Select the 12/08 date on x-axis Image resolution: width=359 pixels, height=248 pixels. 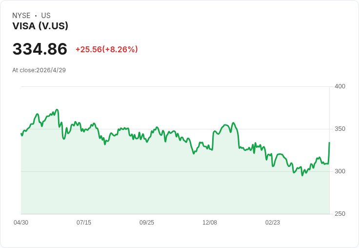[210, 223]
